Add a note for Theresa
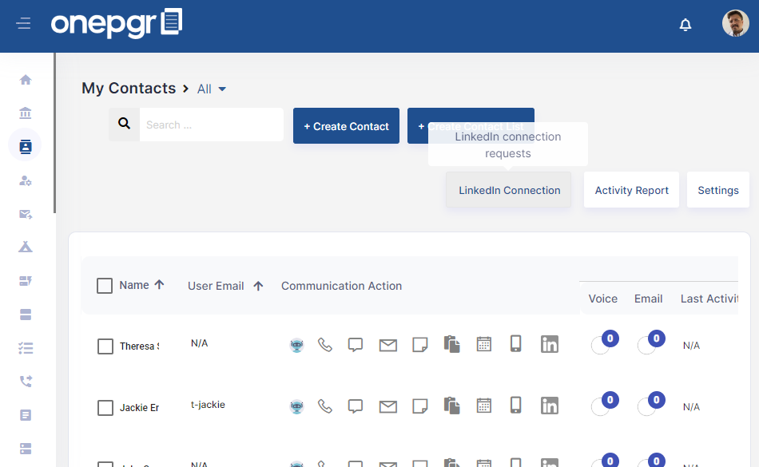Image resolution: width=759 pixels, height=467 pixels. 419,345
